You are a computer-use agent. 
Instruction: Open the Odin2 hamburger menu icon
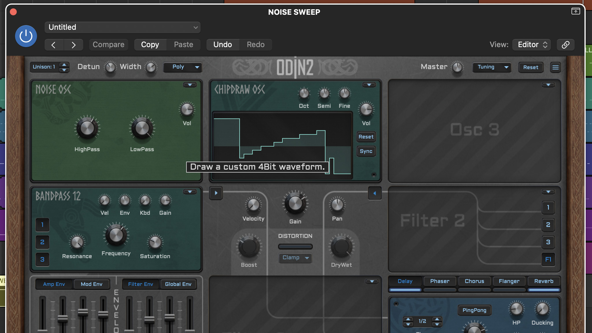[x=555, y=67]
